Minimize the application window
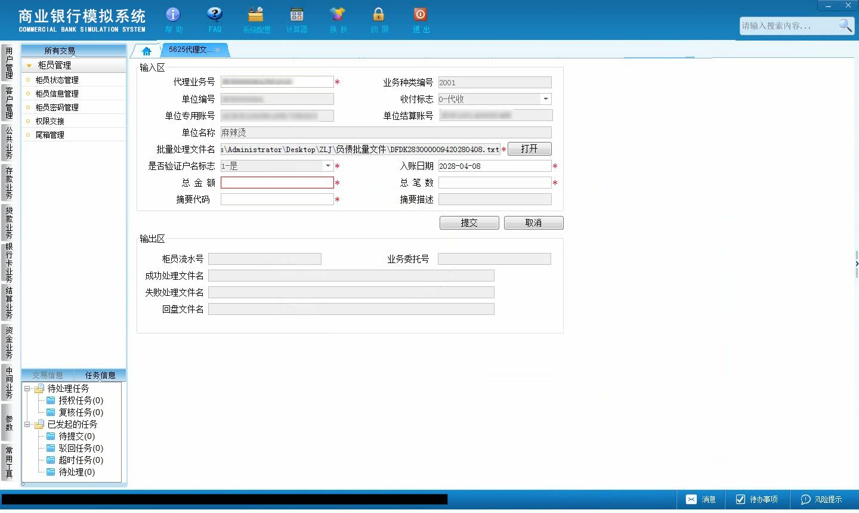 click(x=828, y=5)
